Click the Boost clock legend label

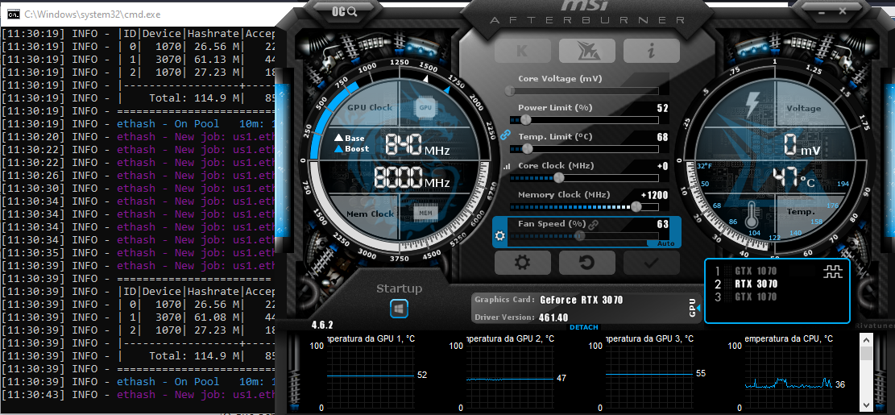pos(351,149)
